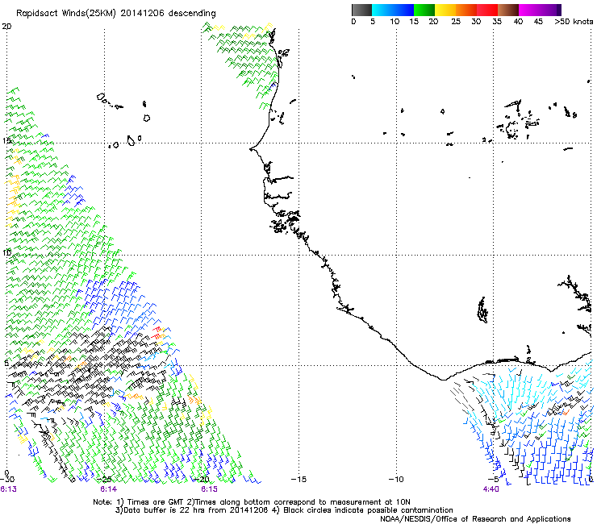
Task: Click the '30' label under the color legend
Action: (x=476, y=22)
